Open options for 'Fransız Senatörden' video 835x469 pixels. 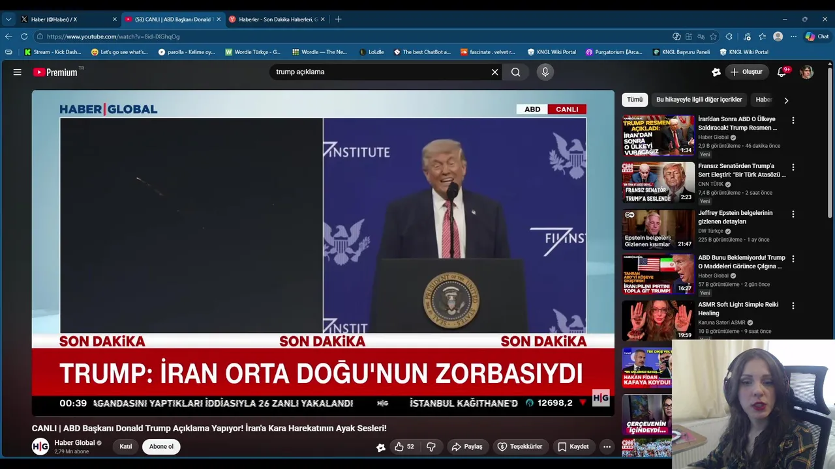pyautogui.click(x=793, y=167)
